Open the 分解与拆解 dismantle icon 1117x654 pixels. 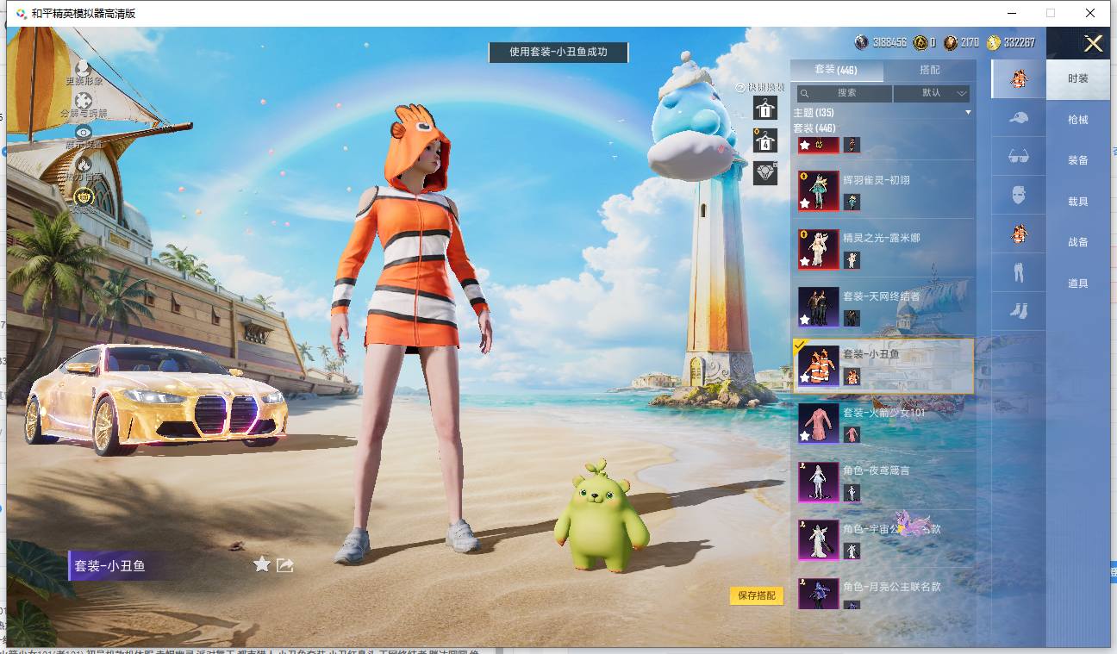click(x=84, y=100)
